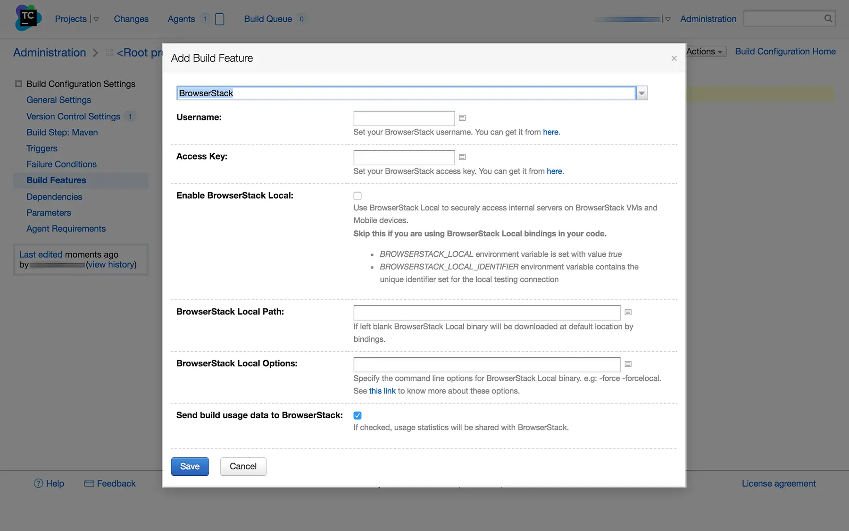Click the Username input field
This screenshot has height=531, width=849.
coord(404,118)
